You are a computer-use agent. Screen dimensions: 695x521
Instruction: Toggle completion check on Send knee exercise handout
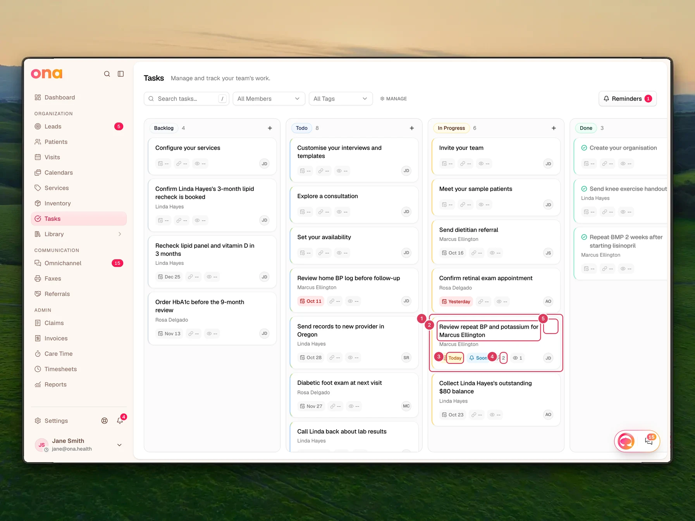click(584, 189)
